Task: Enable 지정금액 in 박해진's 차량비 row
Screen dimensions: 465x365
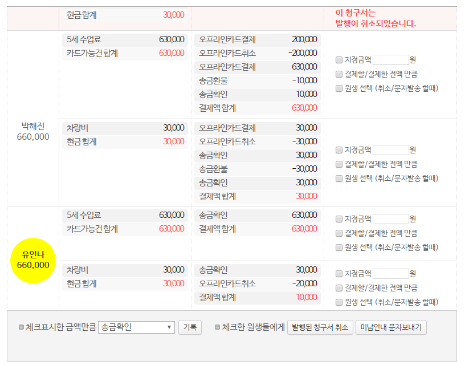Action: point(339,150)
